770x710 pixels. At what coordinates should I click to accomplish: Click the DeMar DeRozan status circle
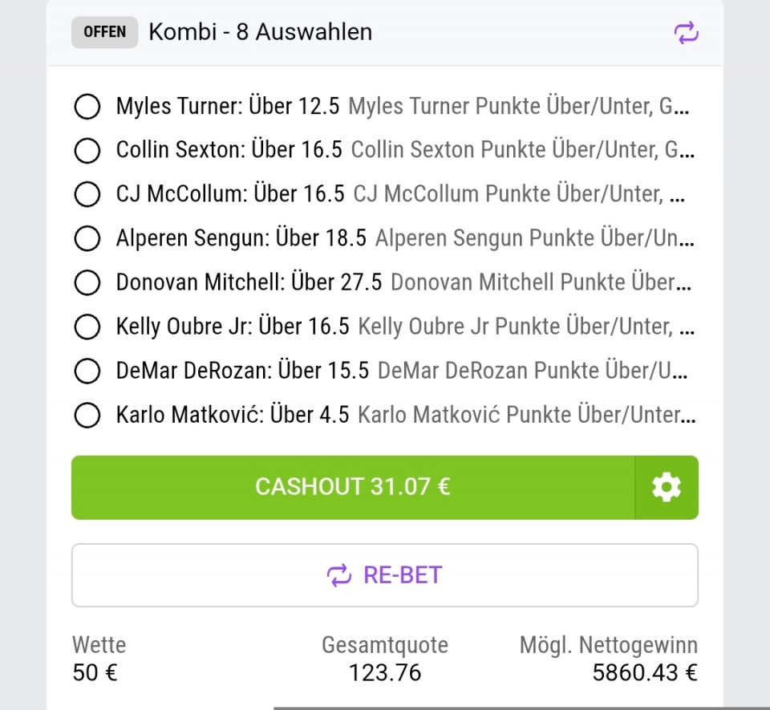[x=87, y=371]
